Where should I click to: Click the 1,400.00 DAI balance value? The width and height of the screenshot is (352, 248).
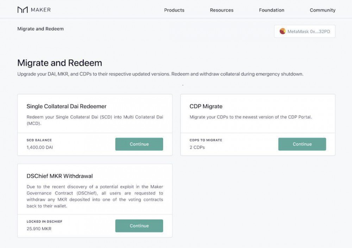coord(40,147)
